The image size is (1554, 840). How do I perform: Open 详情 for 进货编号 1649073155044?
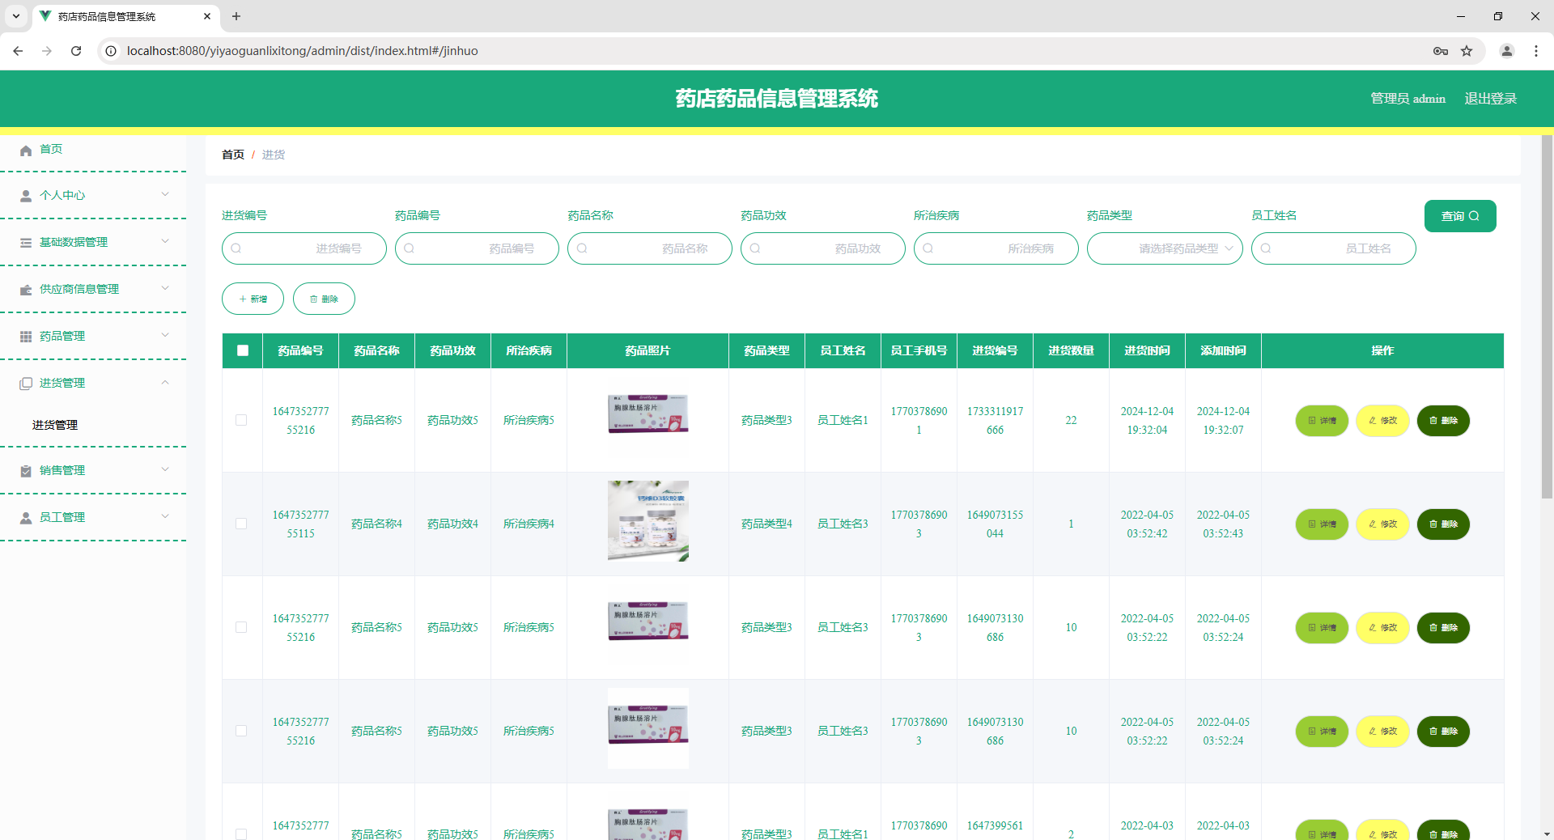[x=1322, y=524]
